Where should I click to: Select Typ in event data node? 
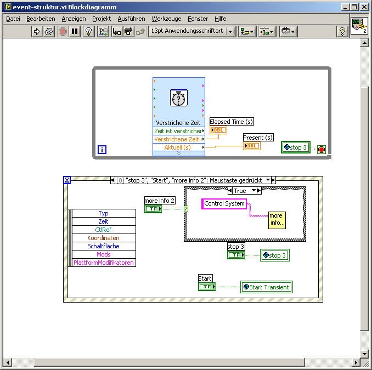(104, 213)
